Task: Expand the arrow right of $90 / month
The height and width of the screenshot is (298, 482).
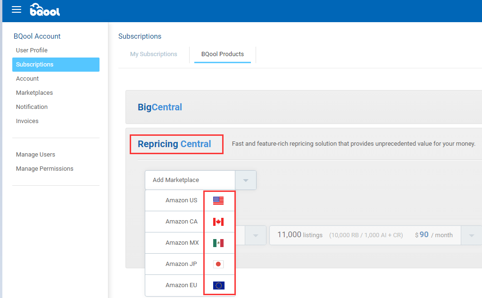Action: pos(472,235)
